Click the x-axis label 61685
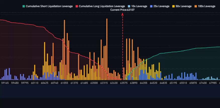 pos(84,83)
